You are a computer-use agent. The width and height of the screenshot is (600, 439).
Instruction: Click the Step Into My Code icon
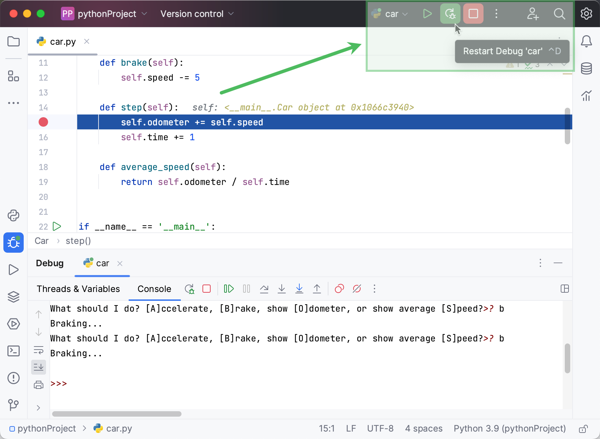coord(299,289)
